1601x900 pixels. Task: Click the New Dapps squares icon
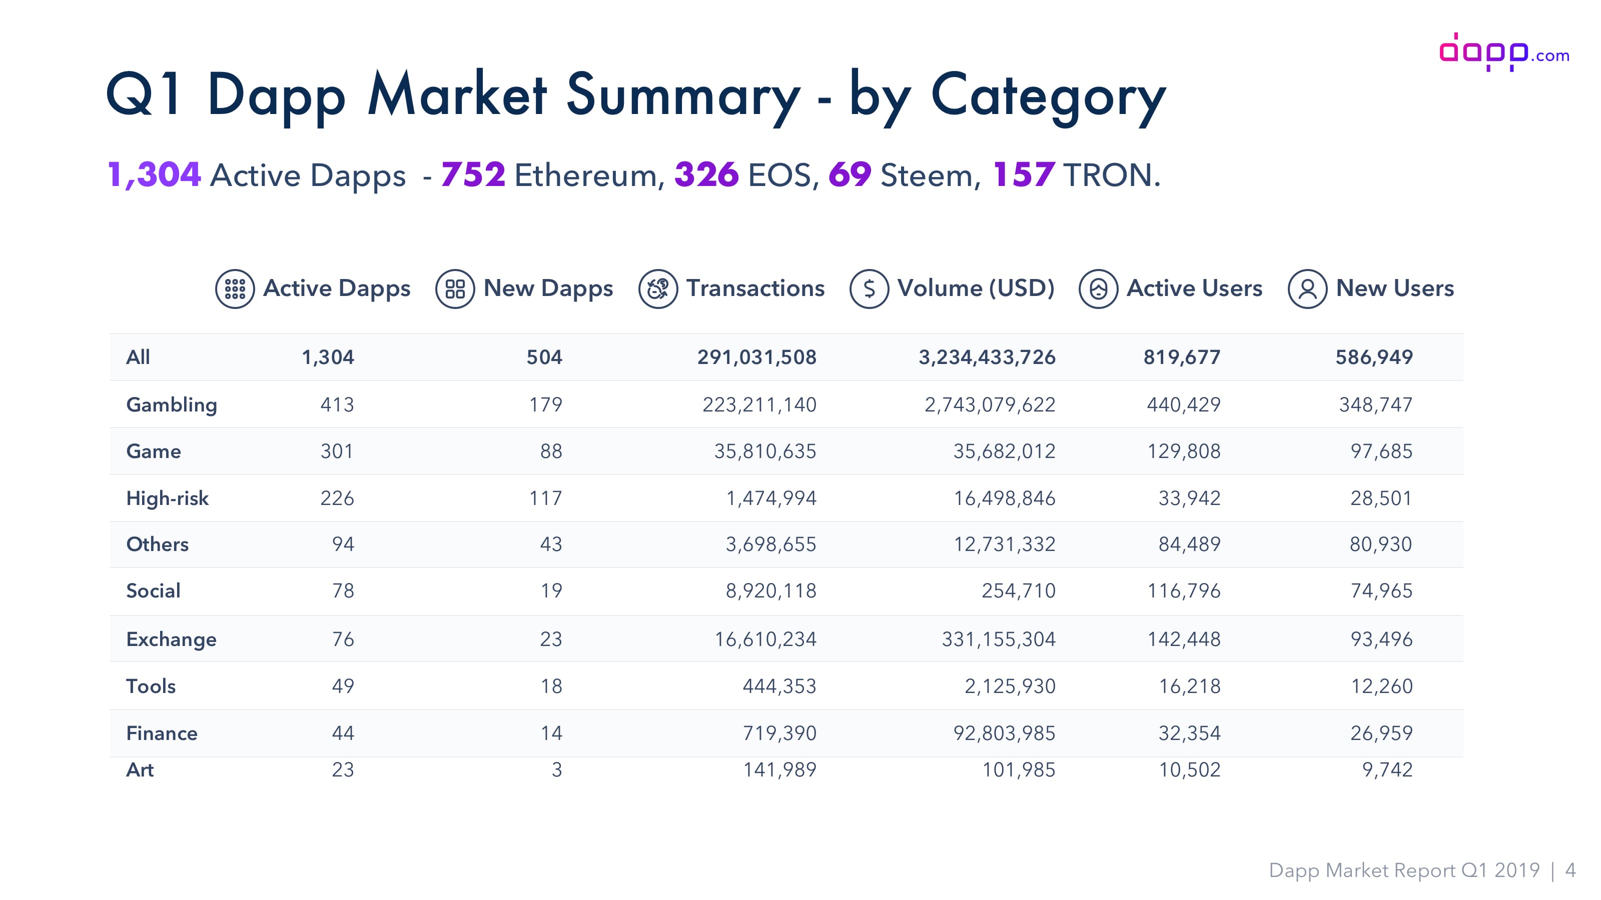[x=455, y=289]
